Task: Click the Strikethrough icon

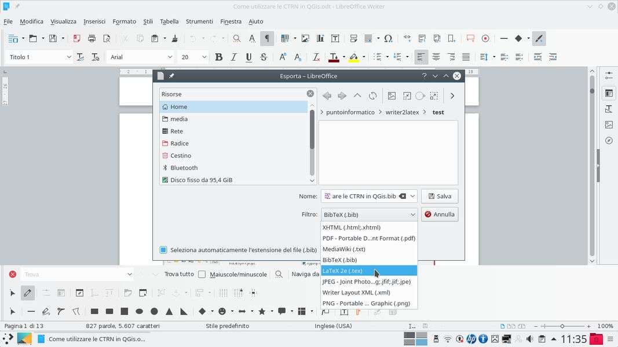Action: coord(264,57)
